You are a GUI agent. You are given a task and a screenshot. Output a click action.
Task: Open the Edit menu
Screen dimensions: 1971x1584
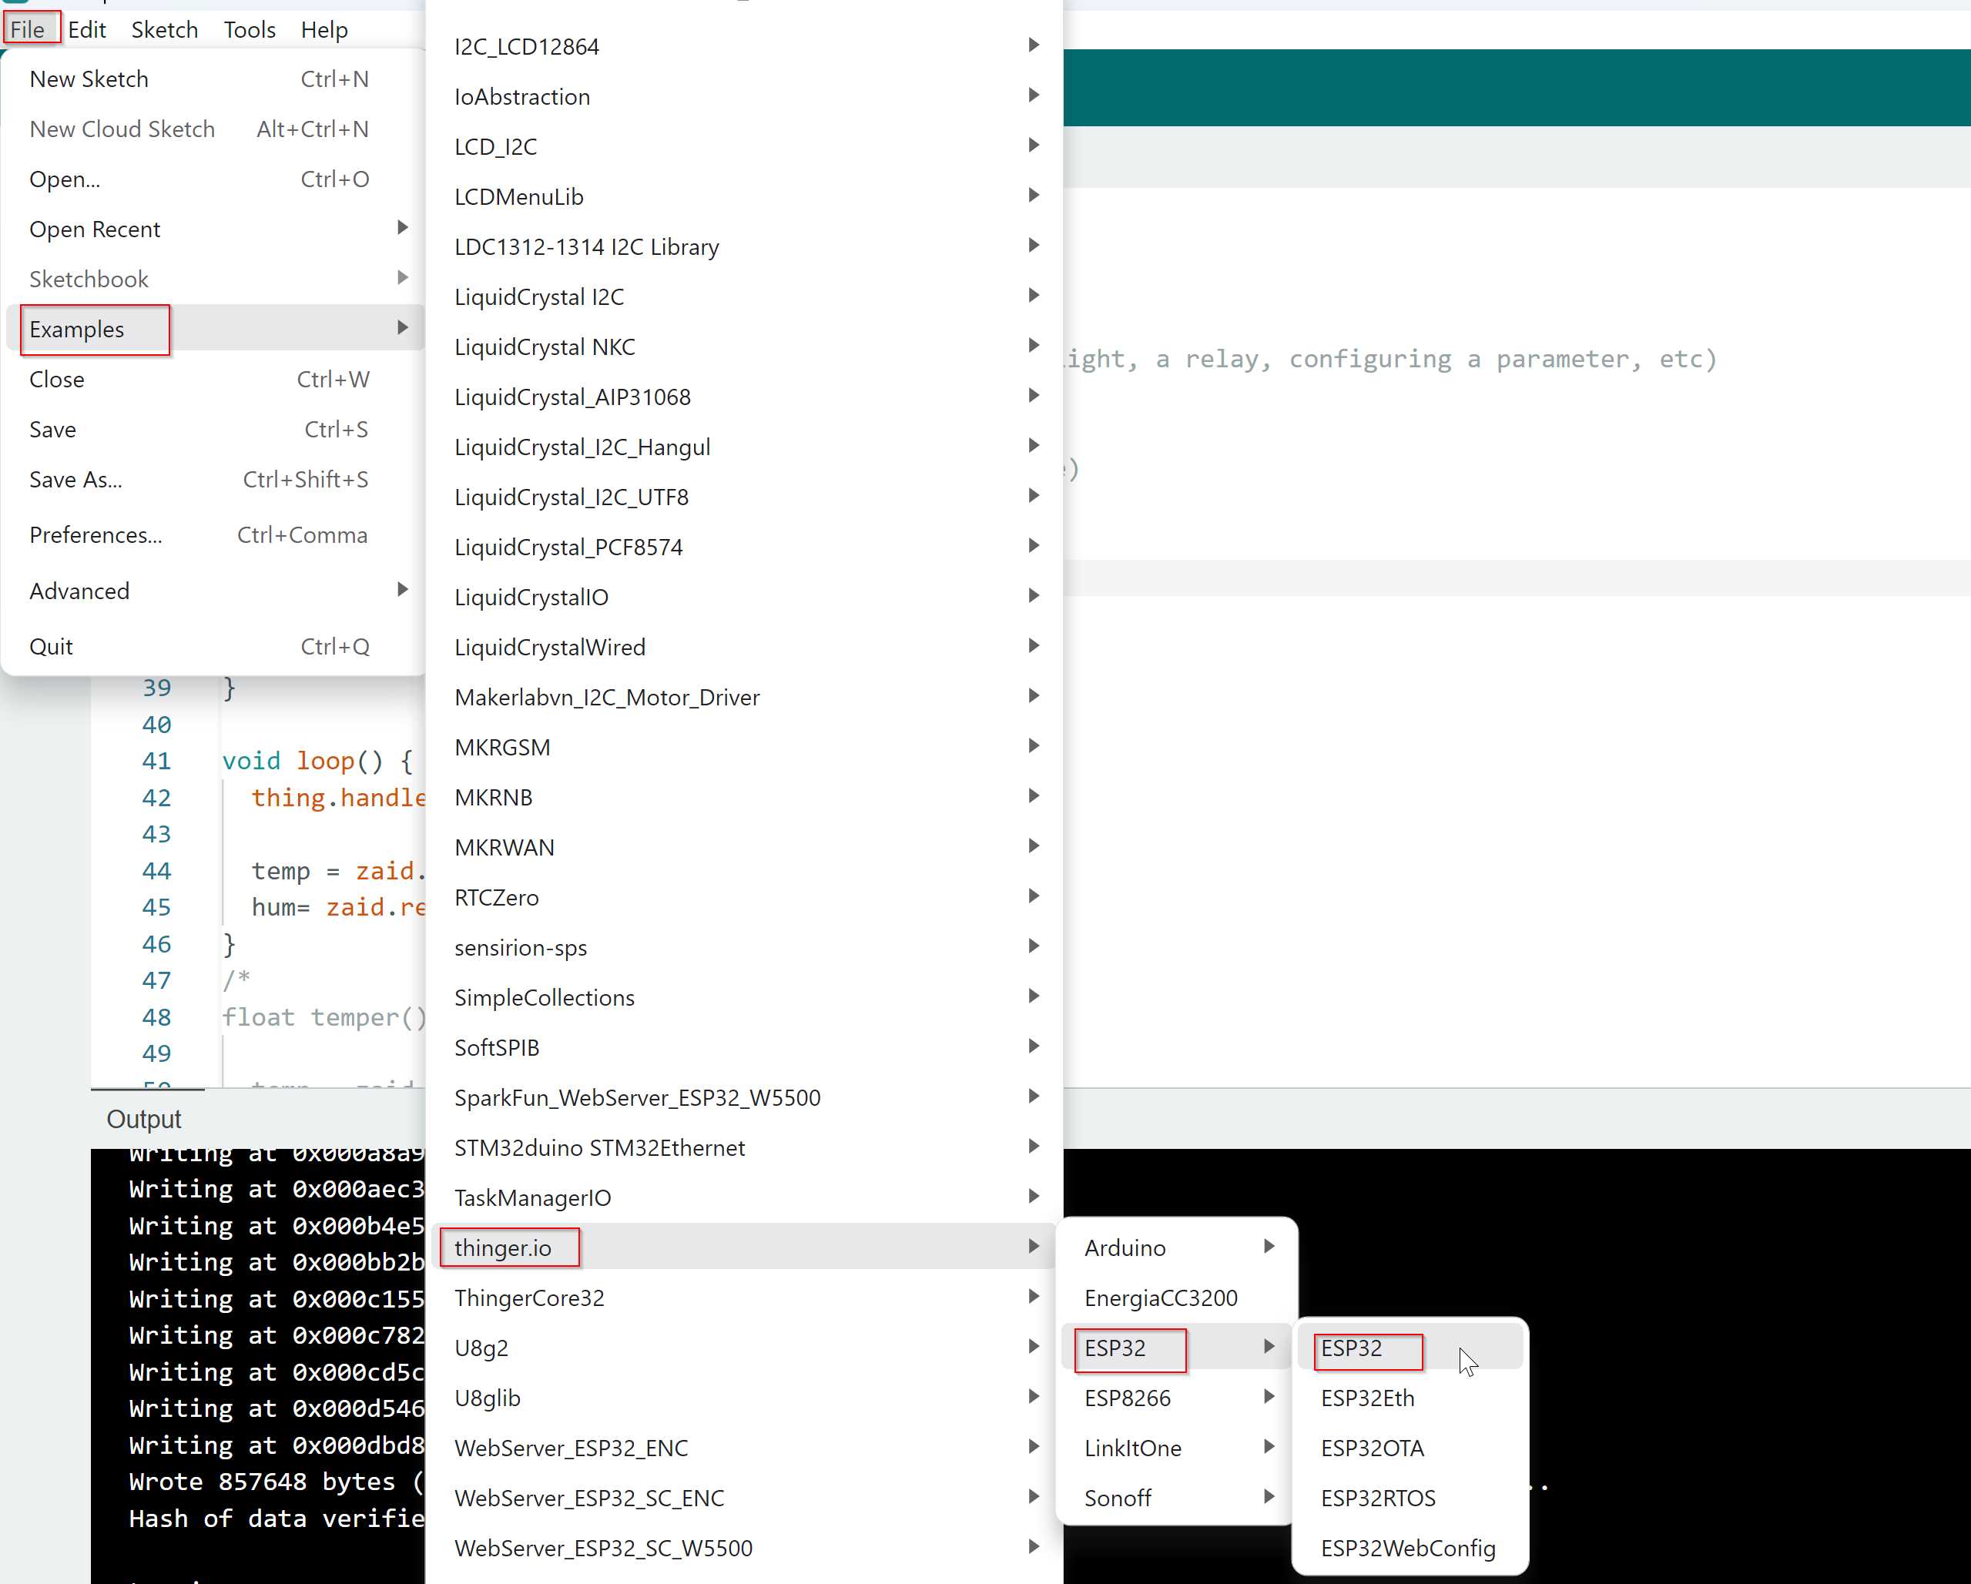(x=87, y=29)
